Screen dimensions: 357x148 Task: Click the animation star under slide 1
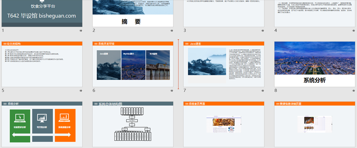click(80, 30)
